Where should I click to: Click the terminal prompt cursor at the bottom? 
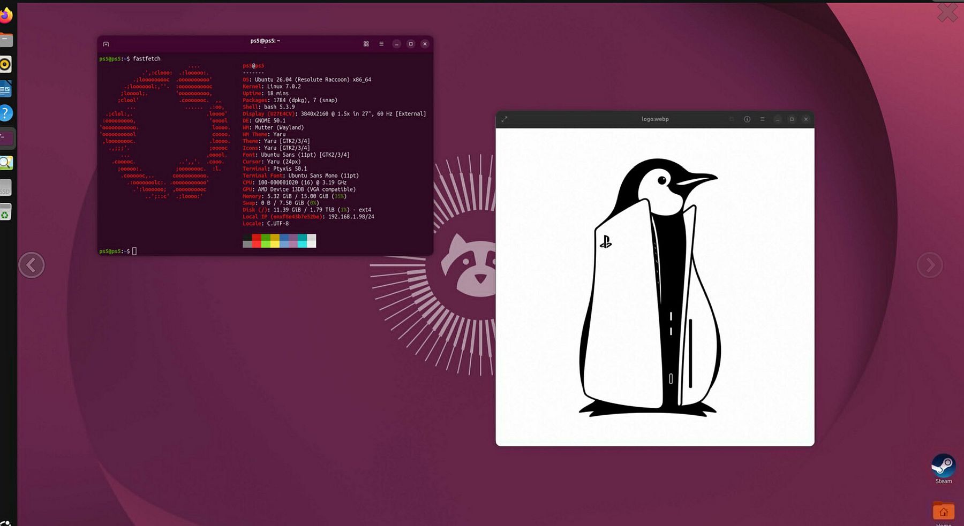tap(134, 251)
